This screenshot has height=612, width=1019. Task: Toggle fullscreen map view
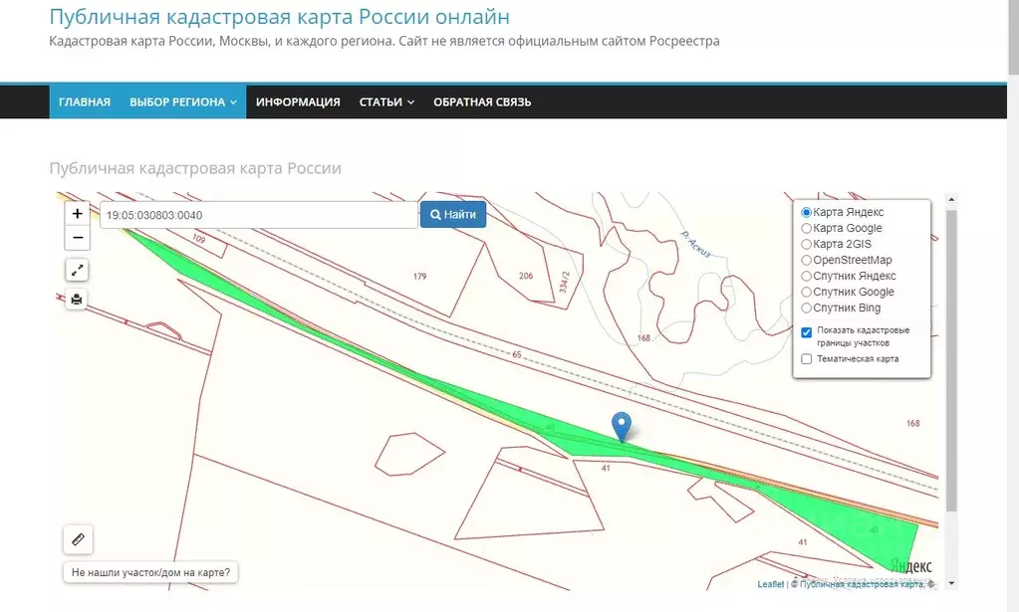[x=77, y=270]
